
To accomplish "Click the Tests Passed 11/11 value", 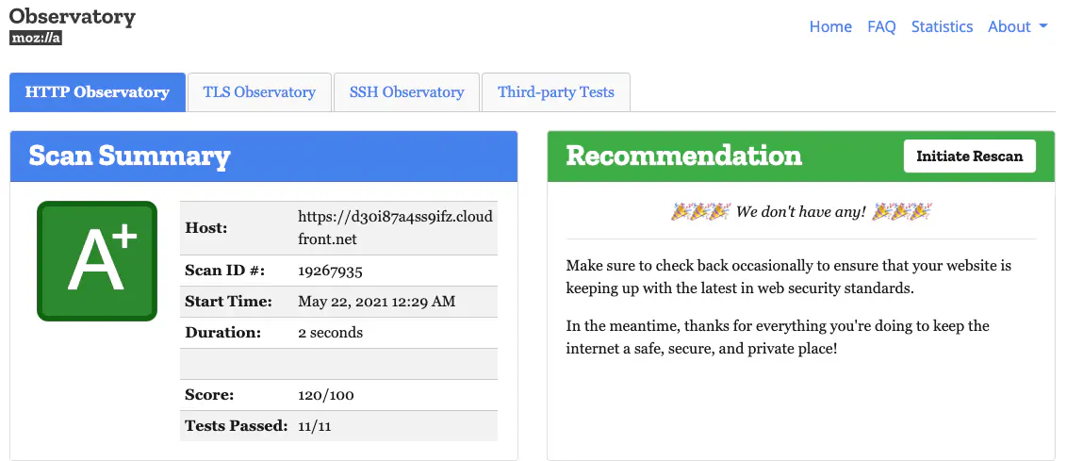I will pos(315,426).
